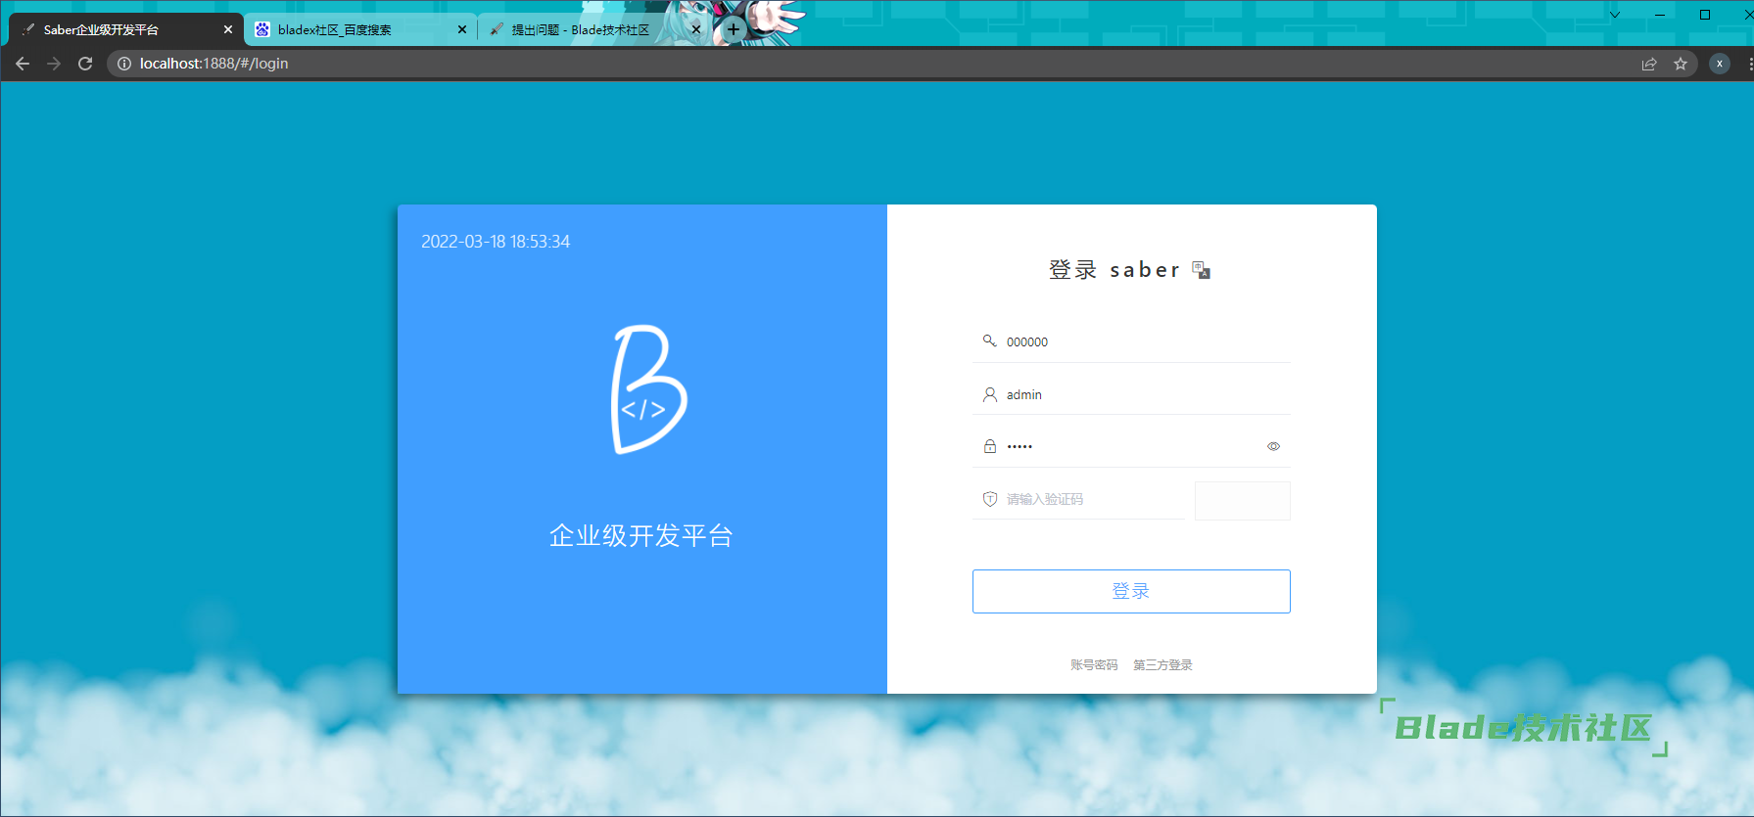Screen dimensions: 1754x817
Task: Refresh the captcha image box
Action: coord(1243,500)
